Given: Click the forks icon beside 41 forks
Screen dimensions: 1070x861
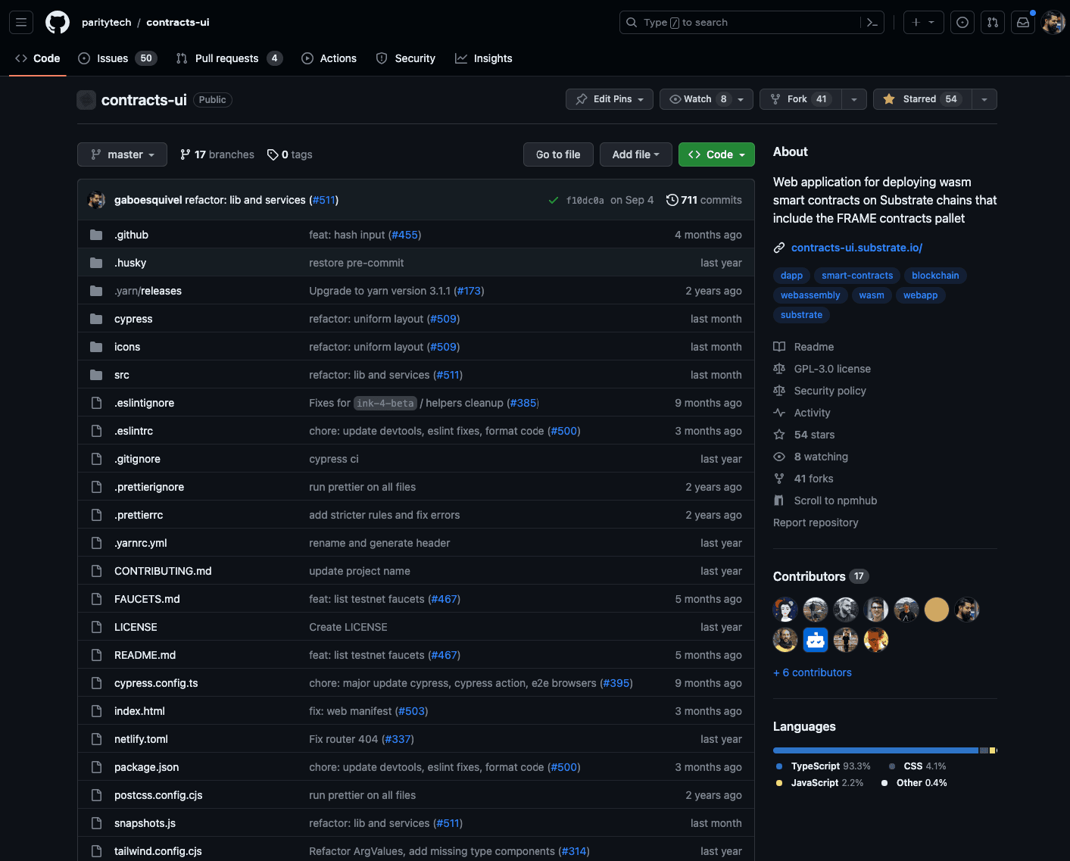Looking at the screenshot, I should pyautogui.click(x=779, y=479).
